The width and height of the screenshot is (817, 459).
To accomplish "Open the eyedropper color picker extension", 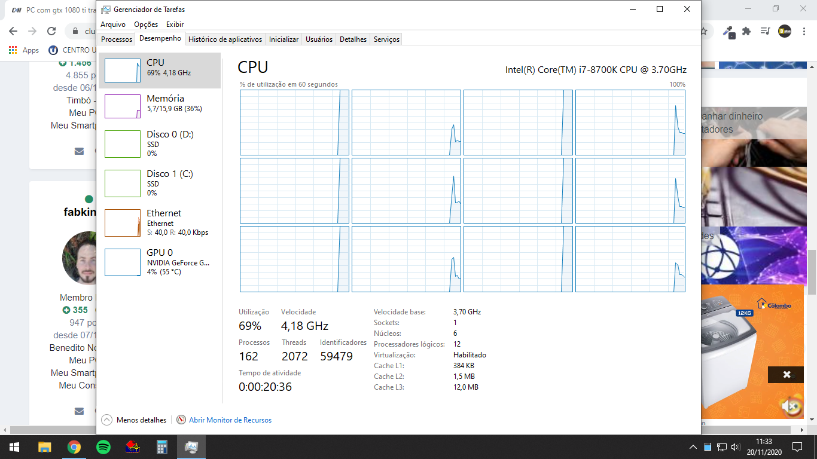I will [728, 32].
